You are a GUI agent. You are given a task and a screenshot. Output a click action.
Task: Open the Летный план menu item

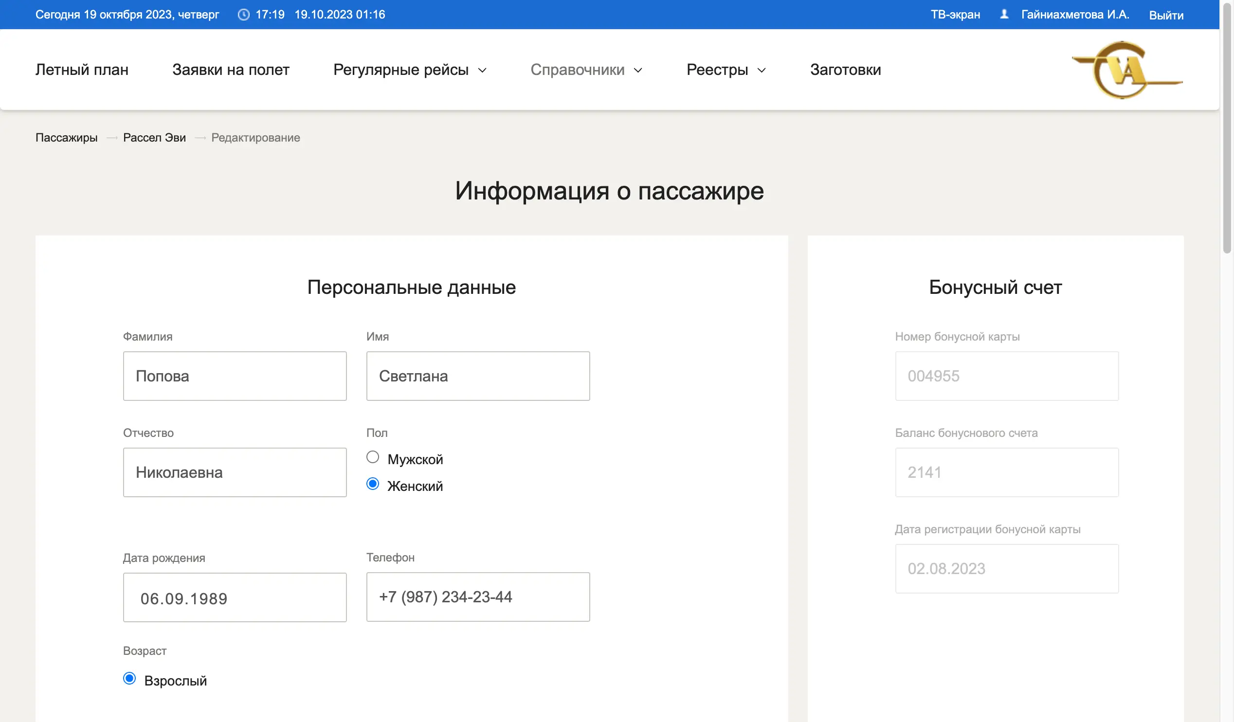coord(82,70)
